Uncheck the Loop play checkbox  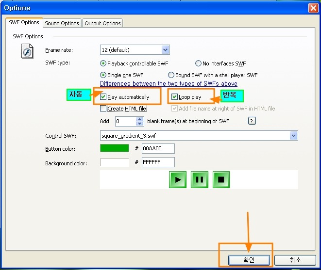coord(175,97)
